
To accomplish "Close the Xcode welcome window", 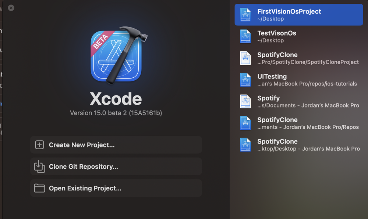I will point(11,8).
